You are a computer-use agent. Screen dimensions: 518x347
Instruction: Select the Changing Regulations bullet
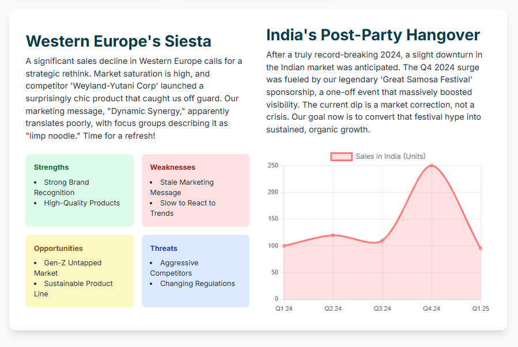point(197,284)
